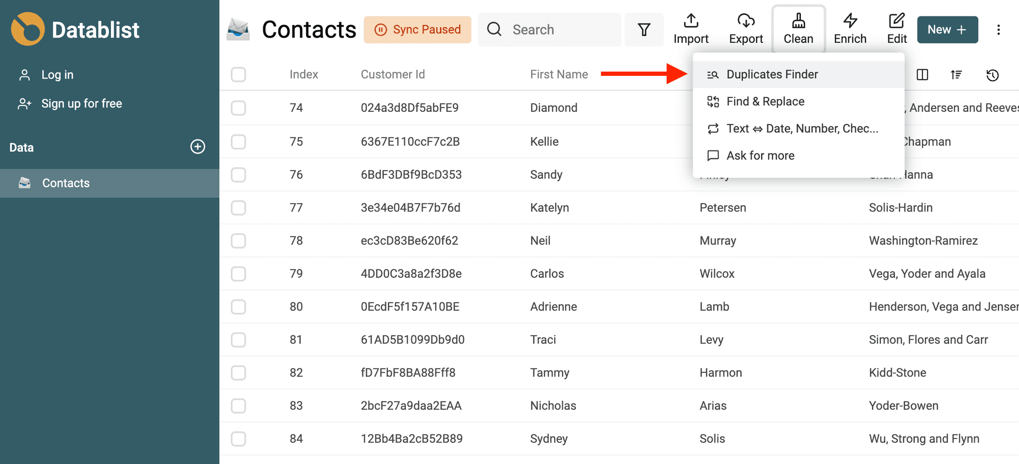Image resolution: width=1019 pixels, height=464 pixels.
Task: Select Find & Replace option
Action: [765, 101]
